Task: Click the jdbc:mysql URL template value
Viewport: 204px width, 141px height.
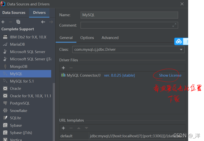Action: click(137, 136)
